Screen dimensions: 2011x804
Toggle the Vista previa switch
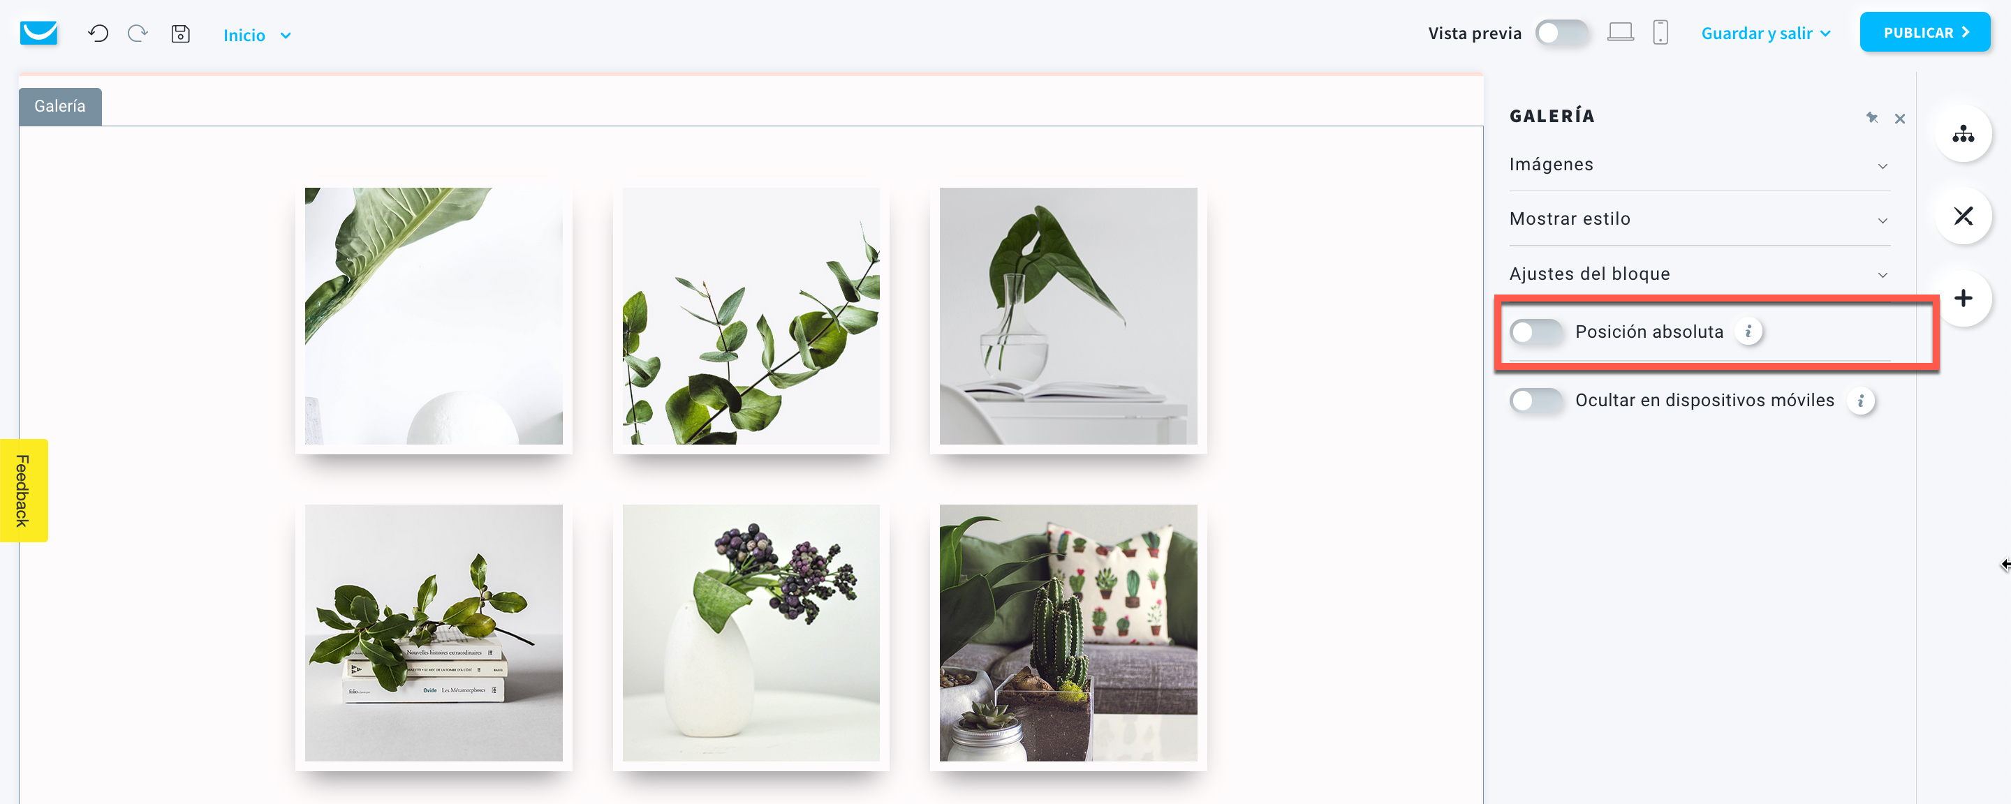1561,33
